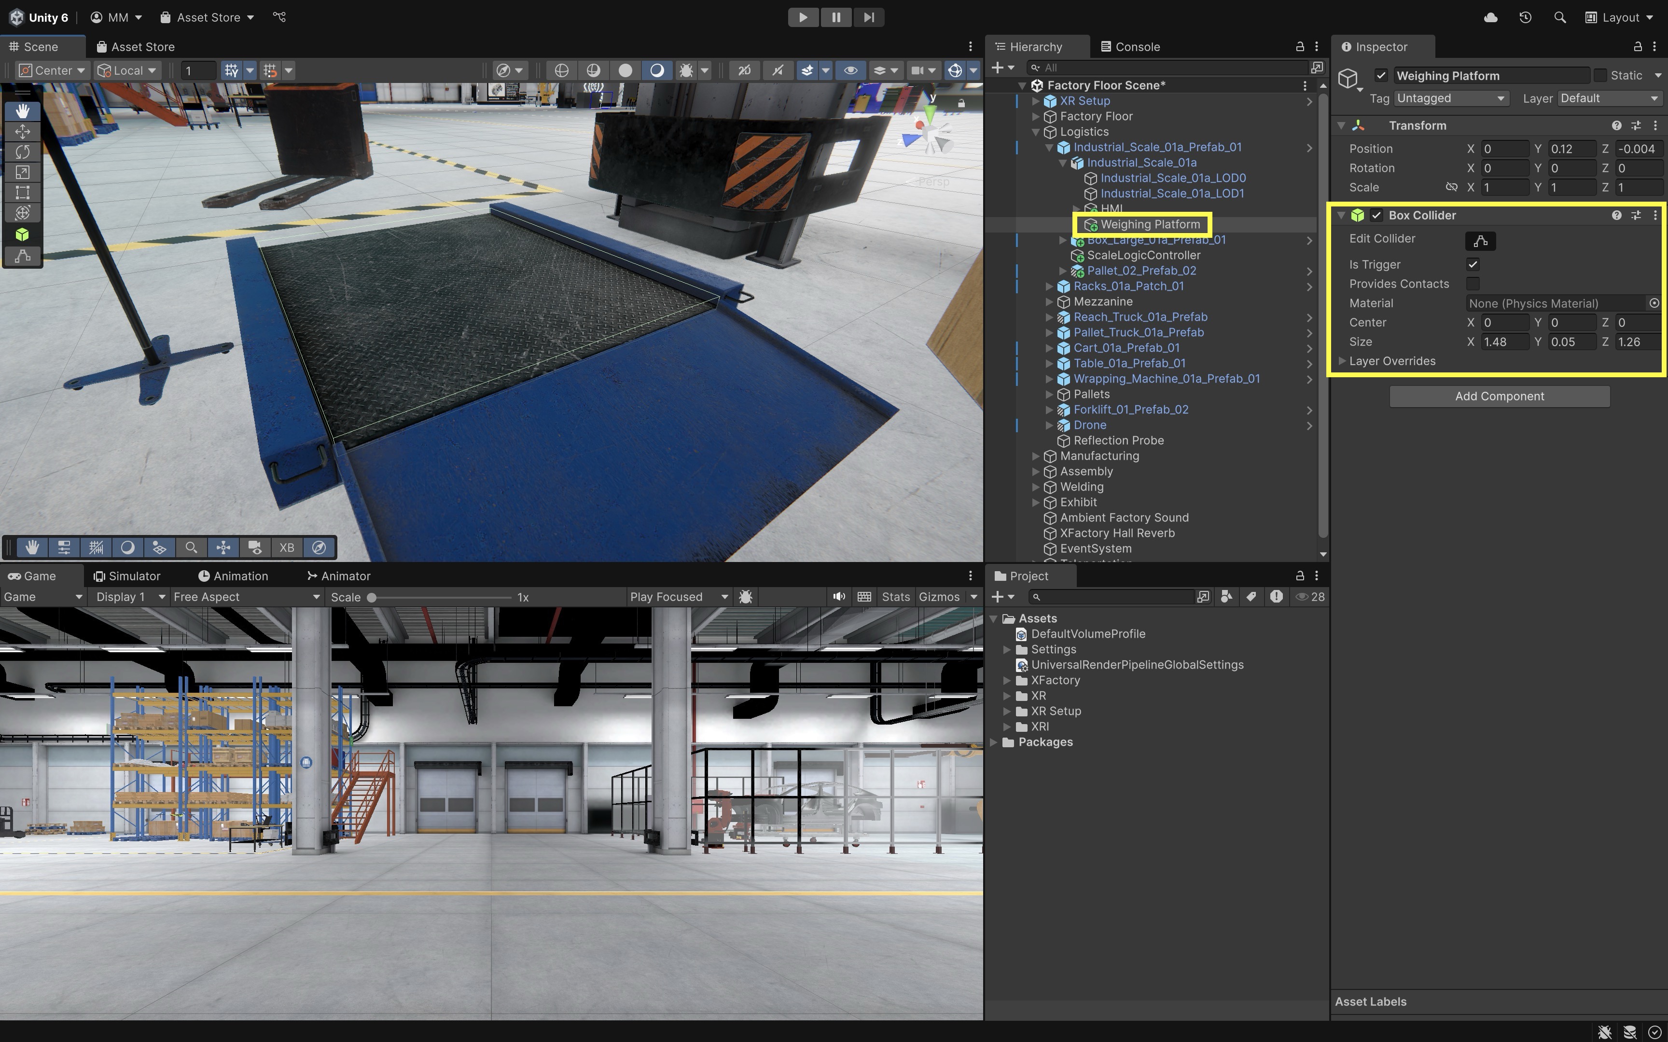Toggle the Static checkbox for Weighing Platform
Screen dimensions: 1668x1042
tap(1600, 75)
